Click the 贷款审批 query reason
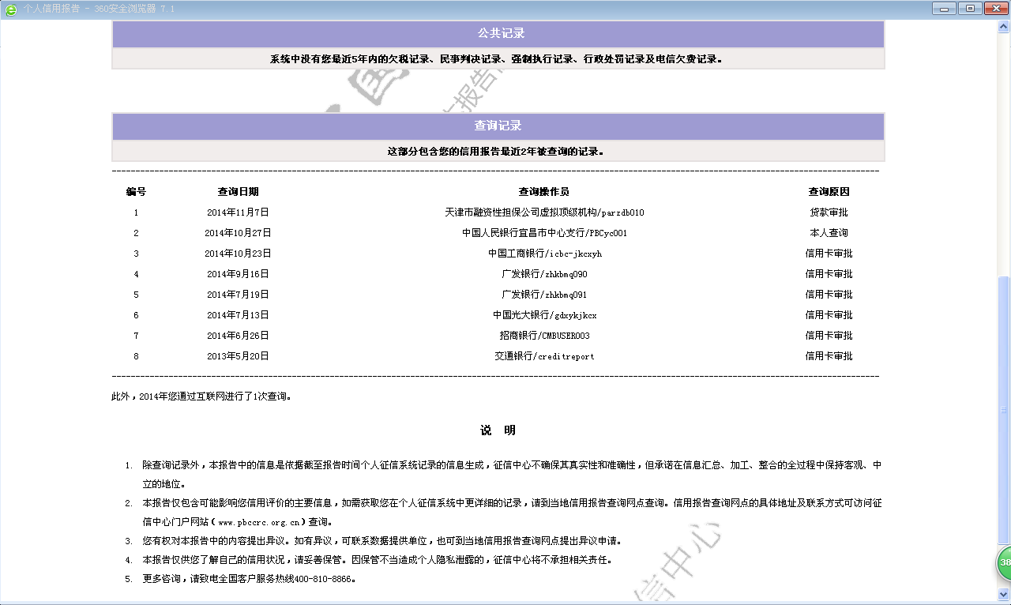1011x605 pixels. tap(829, 212)
